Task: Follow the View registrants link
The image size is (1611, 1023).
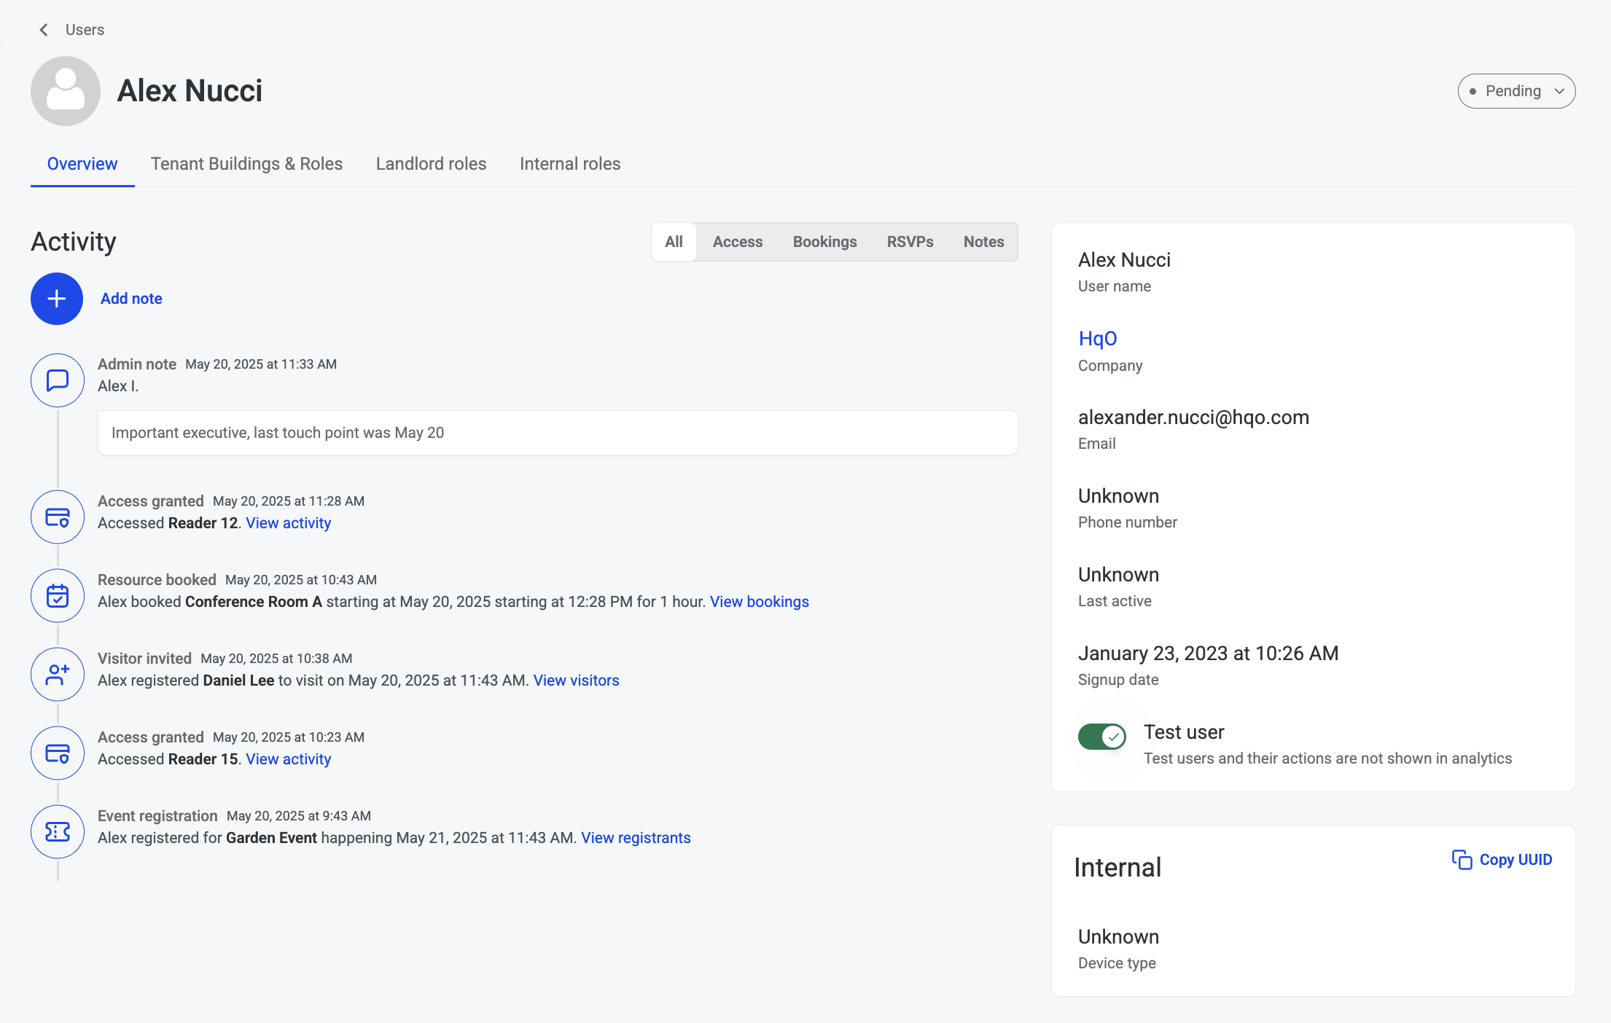Action: coord(635,838)
